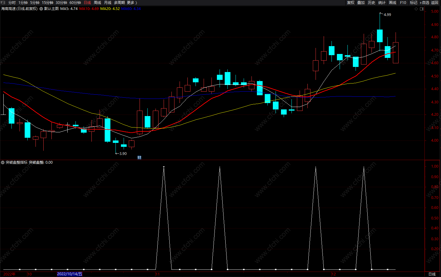The image size is (441, 277).
Task: Click the diamond marker icon above price axis
Action: click(416, 9)
